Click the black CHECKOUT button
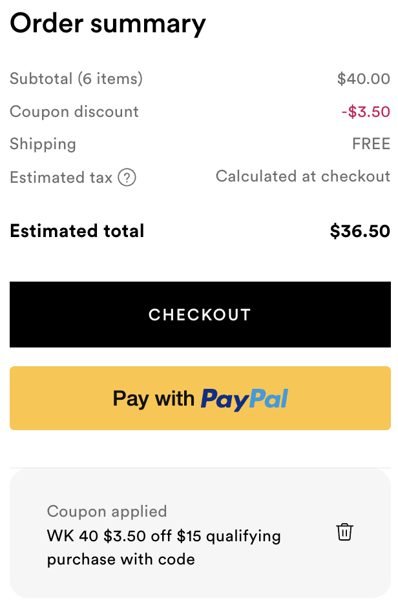The width and height of the screenshot is (398, 611). click(x=200, y=315)
